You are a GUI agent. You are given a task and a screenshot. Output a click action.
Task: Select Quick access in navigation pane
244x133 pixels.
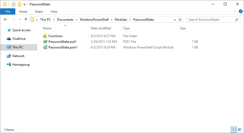point(22,30)
